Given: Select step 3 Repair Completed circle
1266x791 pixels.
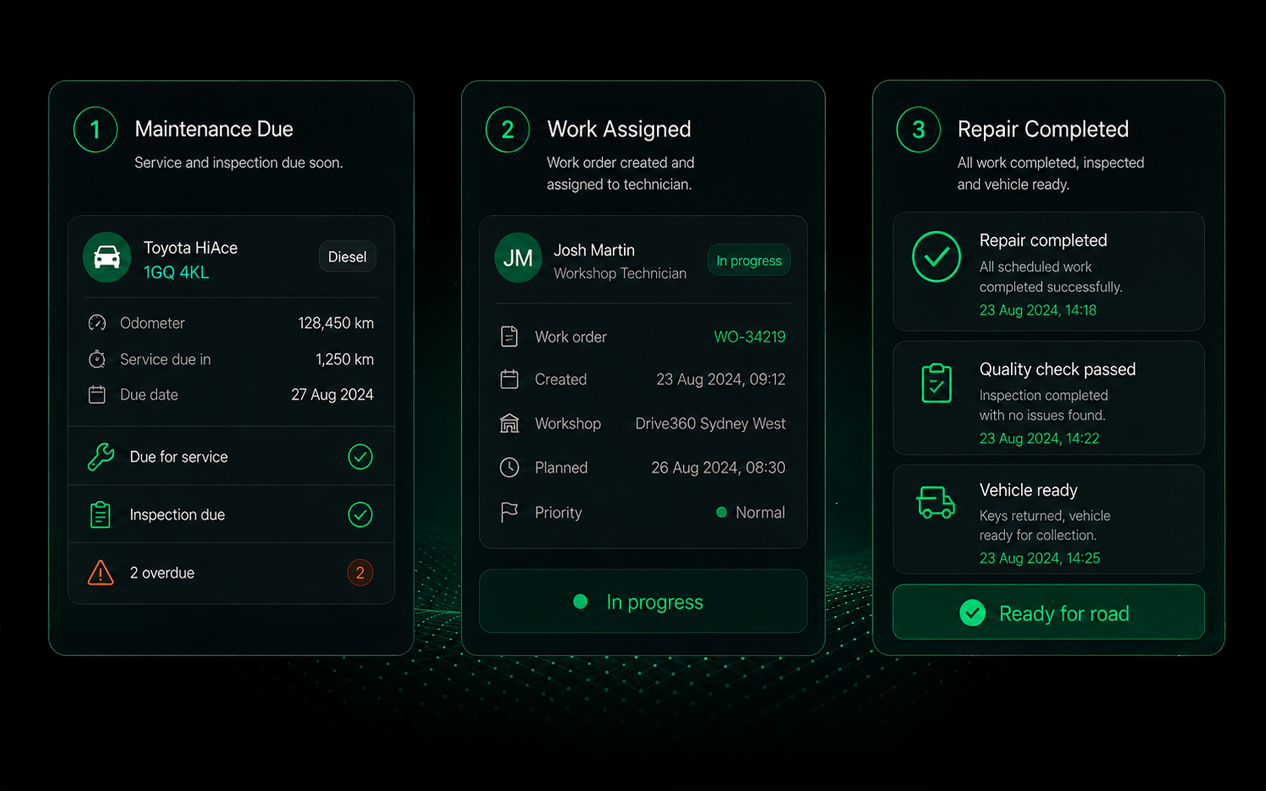Looking at the screenshot, I should [918, 129].
